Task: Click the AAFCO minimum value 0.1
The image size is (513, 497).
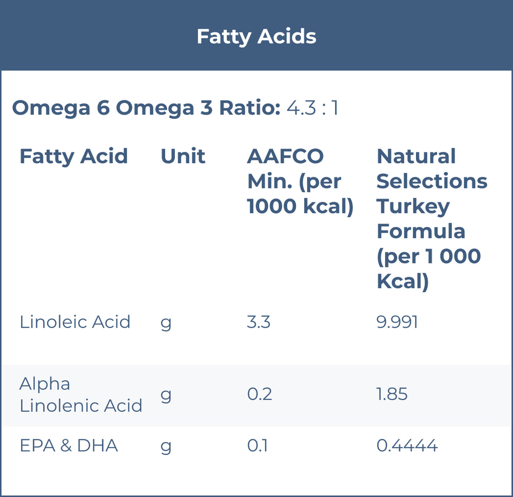Action: tap(258, 446)
